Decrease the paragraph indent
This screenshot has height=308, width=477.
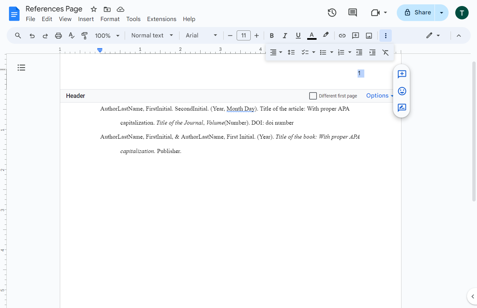pyautogui.click(x=359, y=52)
